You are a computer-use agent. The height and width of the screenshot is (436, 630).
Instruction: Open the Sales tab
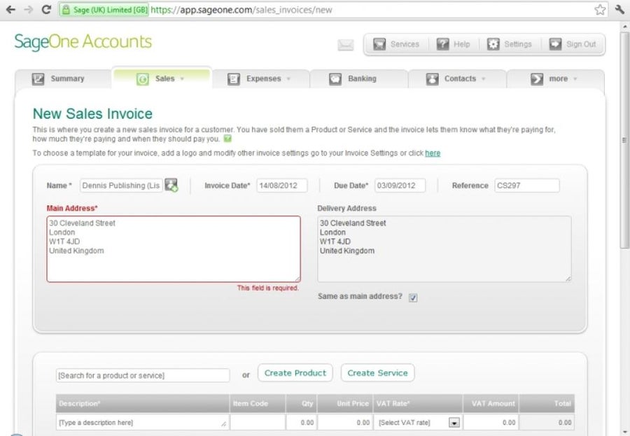tap(161, 78)
